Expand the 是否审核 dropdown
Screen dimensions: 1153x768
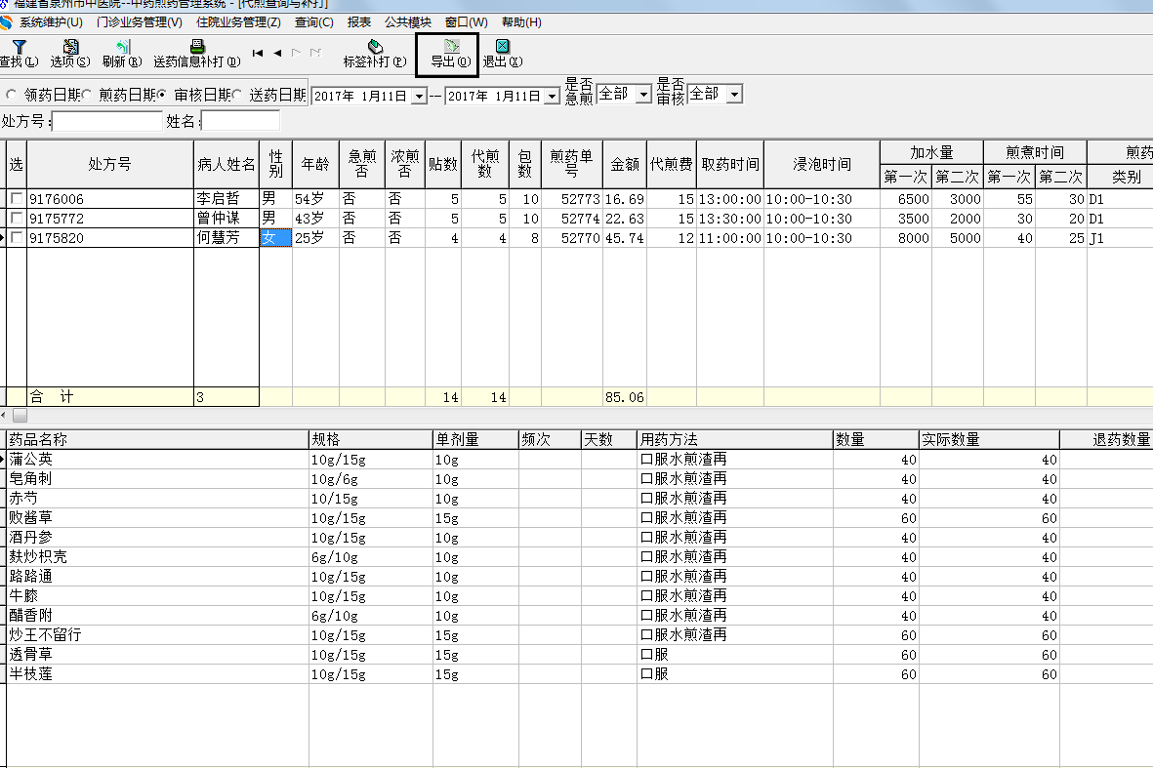(x=734, y=95)
